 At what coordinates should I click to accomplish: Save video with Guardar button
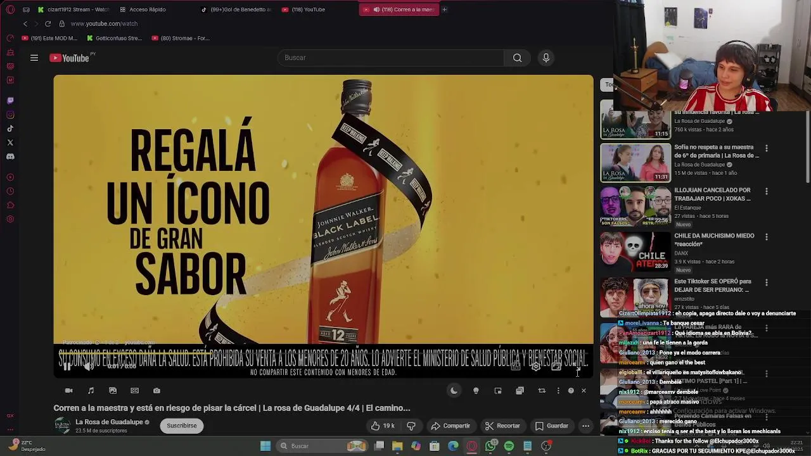[552, 426]
